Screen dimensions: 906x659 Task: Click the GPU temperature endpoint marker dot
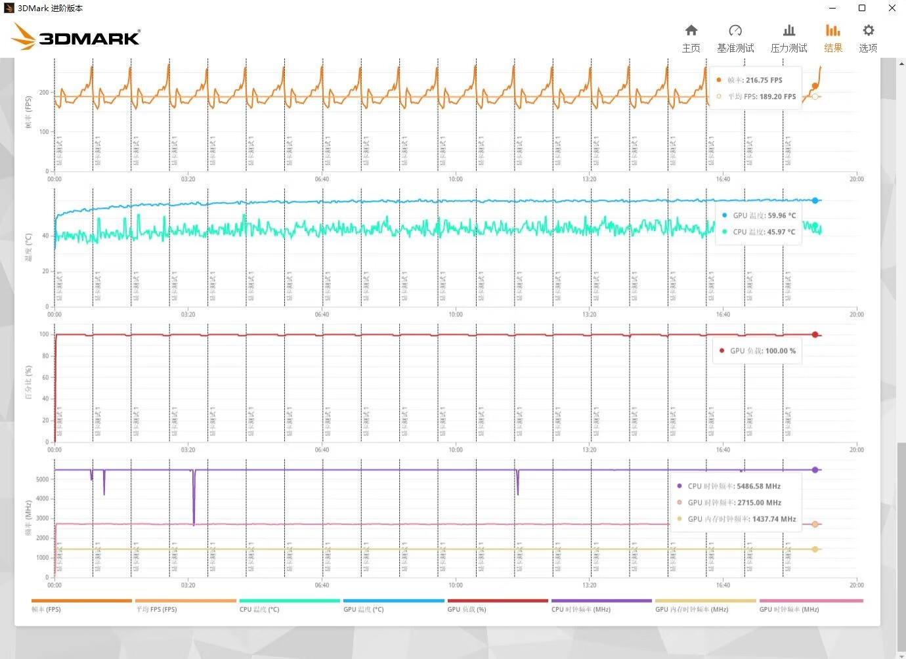(x=815, y=200)
